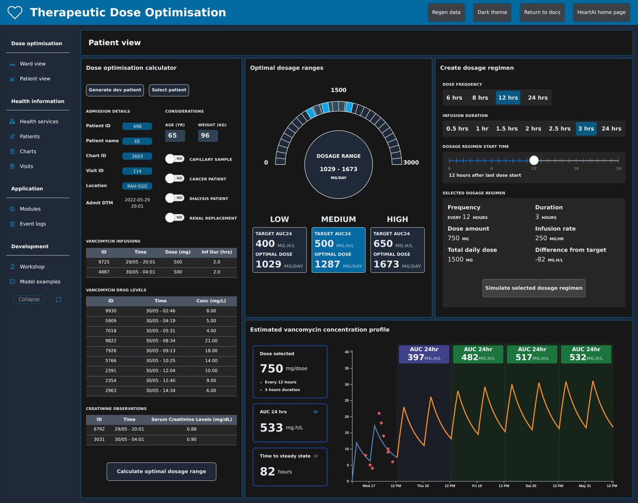Click the Visits sidebar icon

[x=12, y=166]
